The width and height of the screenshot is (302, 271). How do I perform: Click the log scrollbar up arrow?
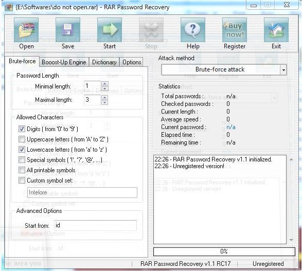291,159
